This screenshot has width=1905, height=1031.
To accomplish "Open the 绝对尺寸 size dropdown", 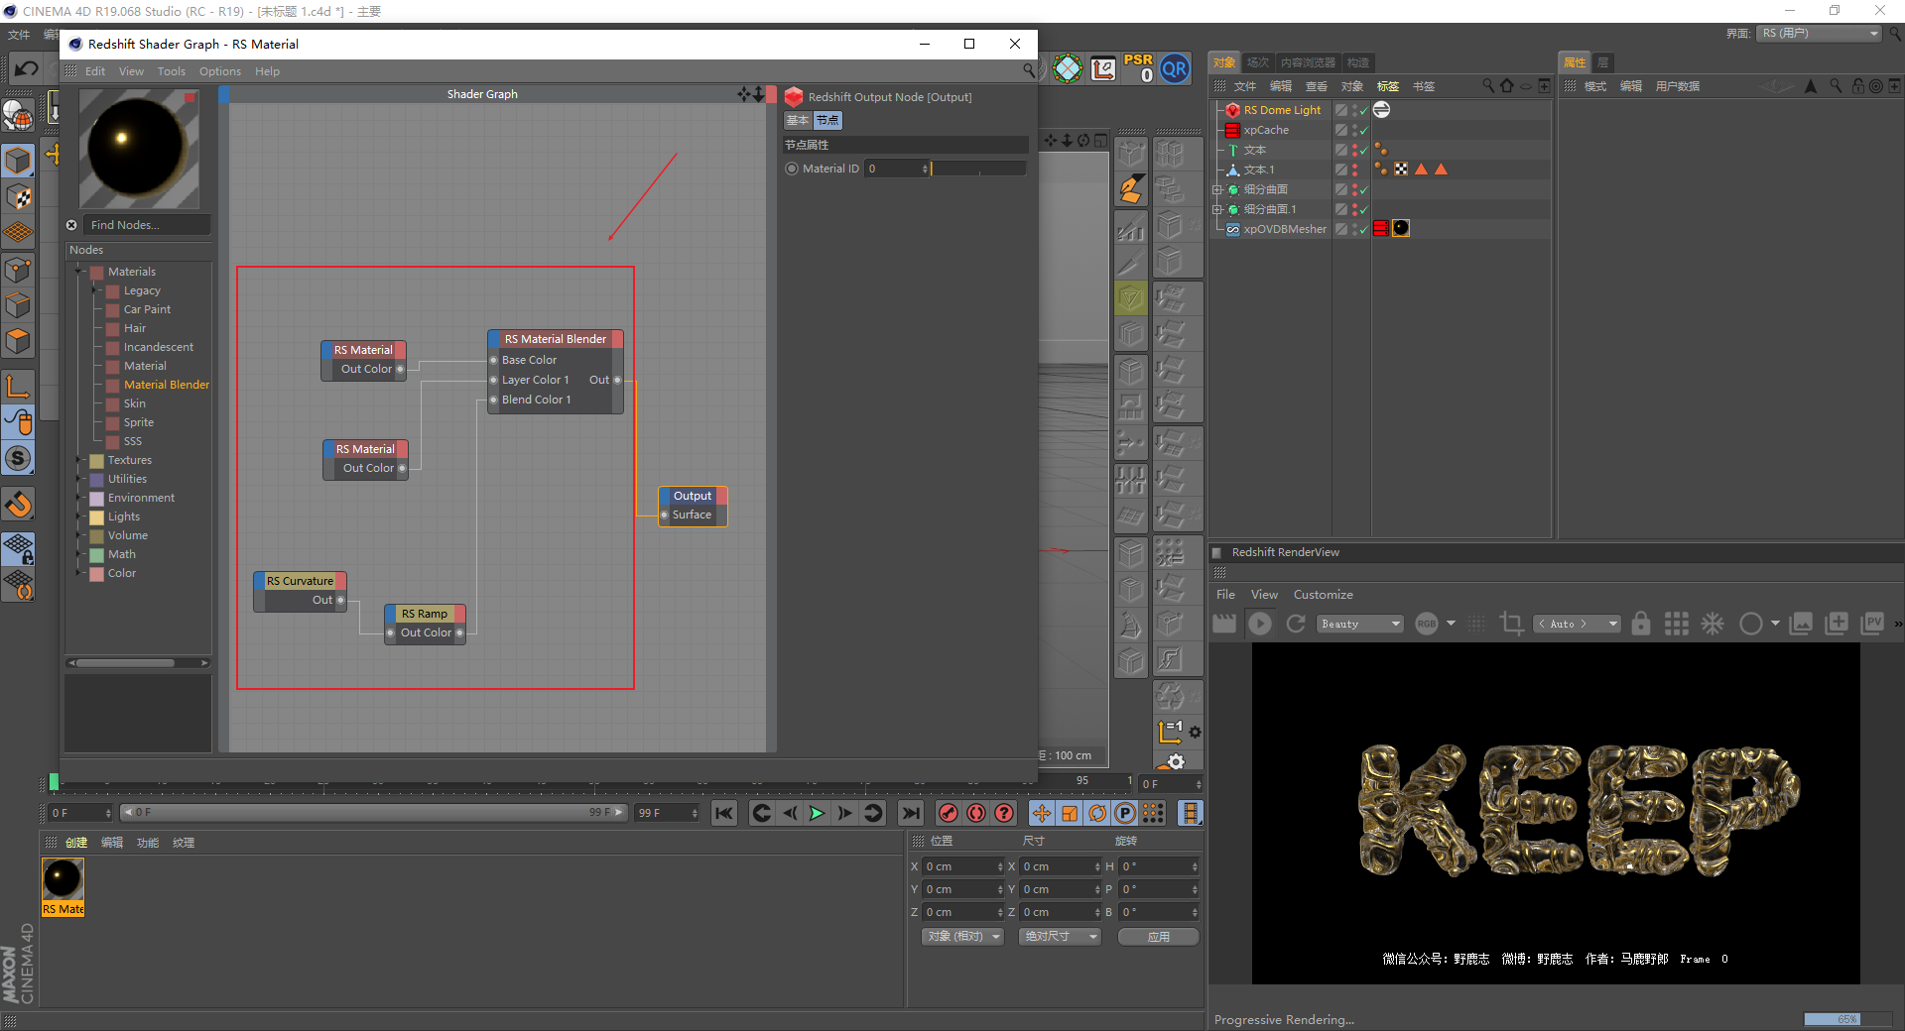I will [1060, 937].
